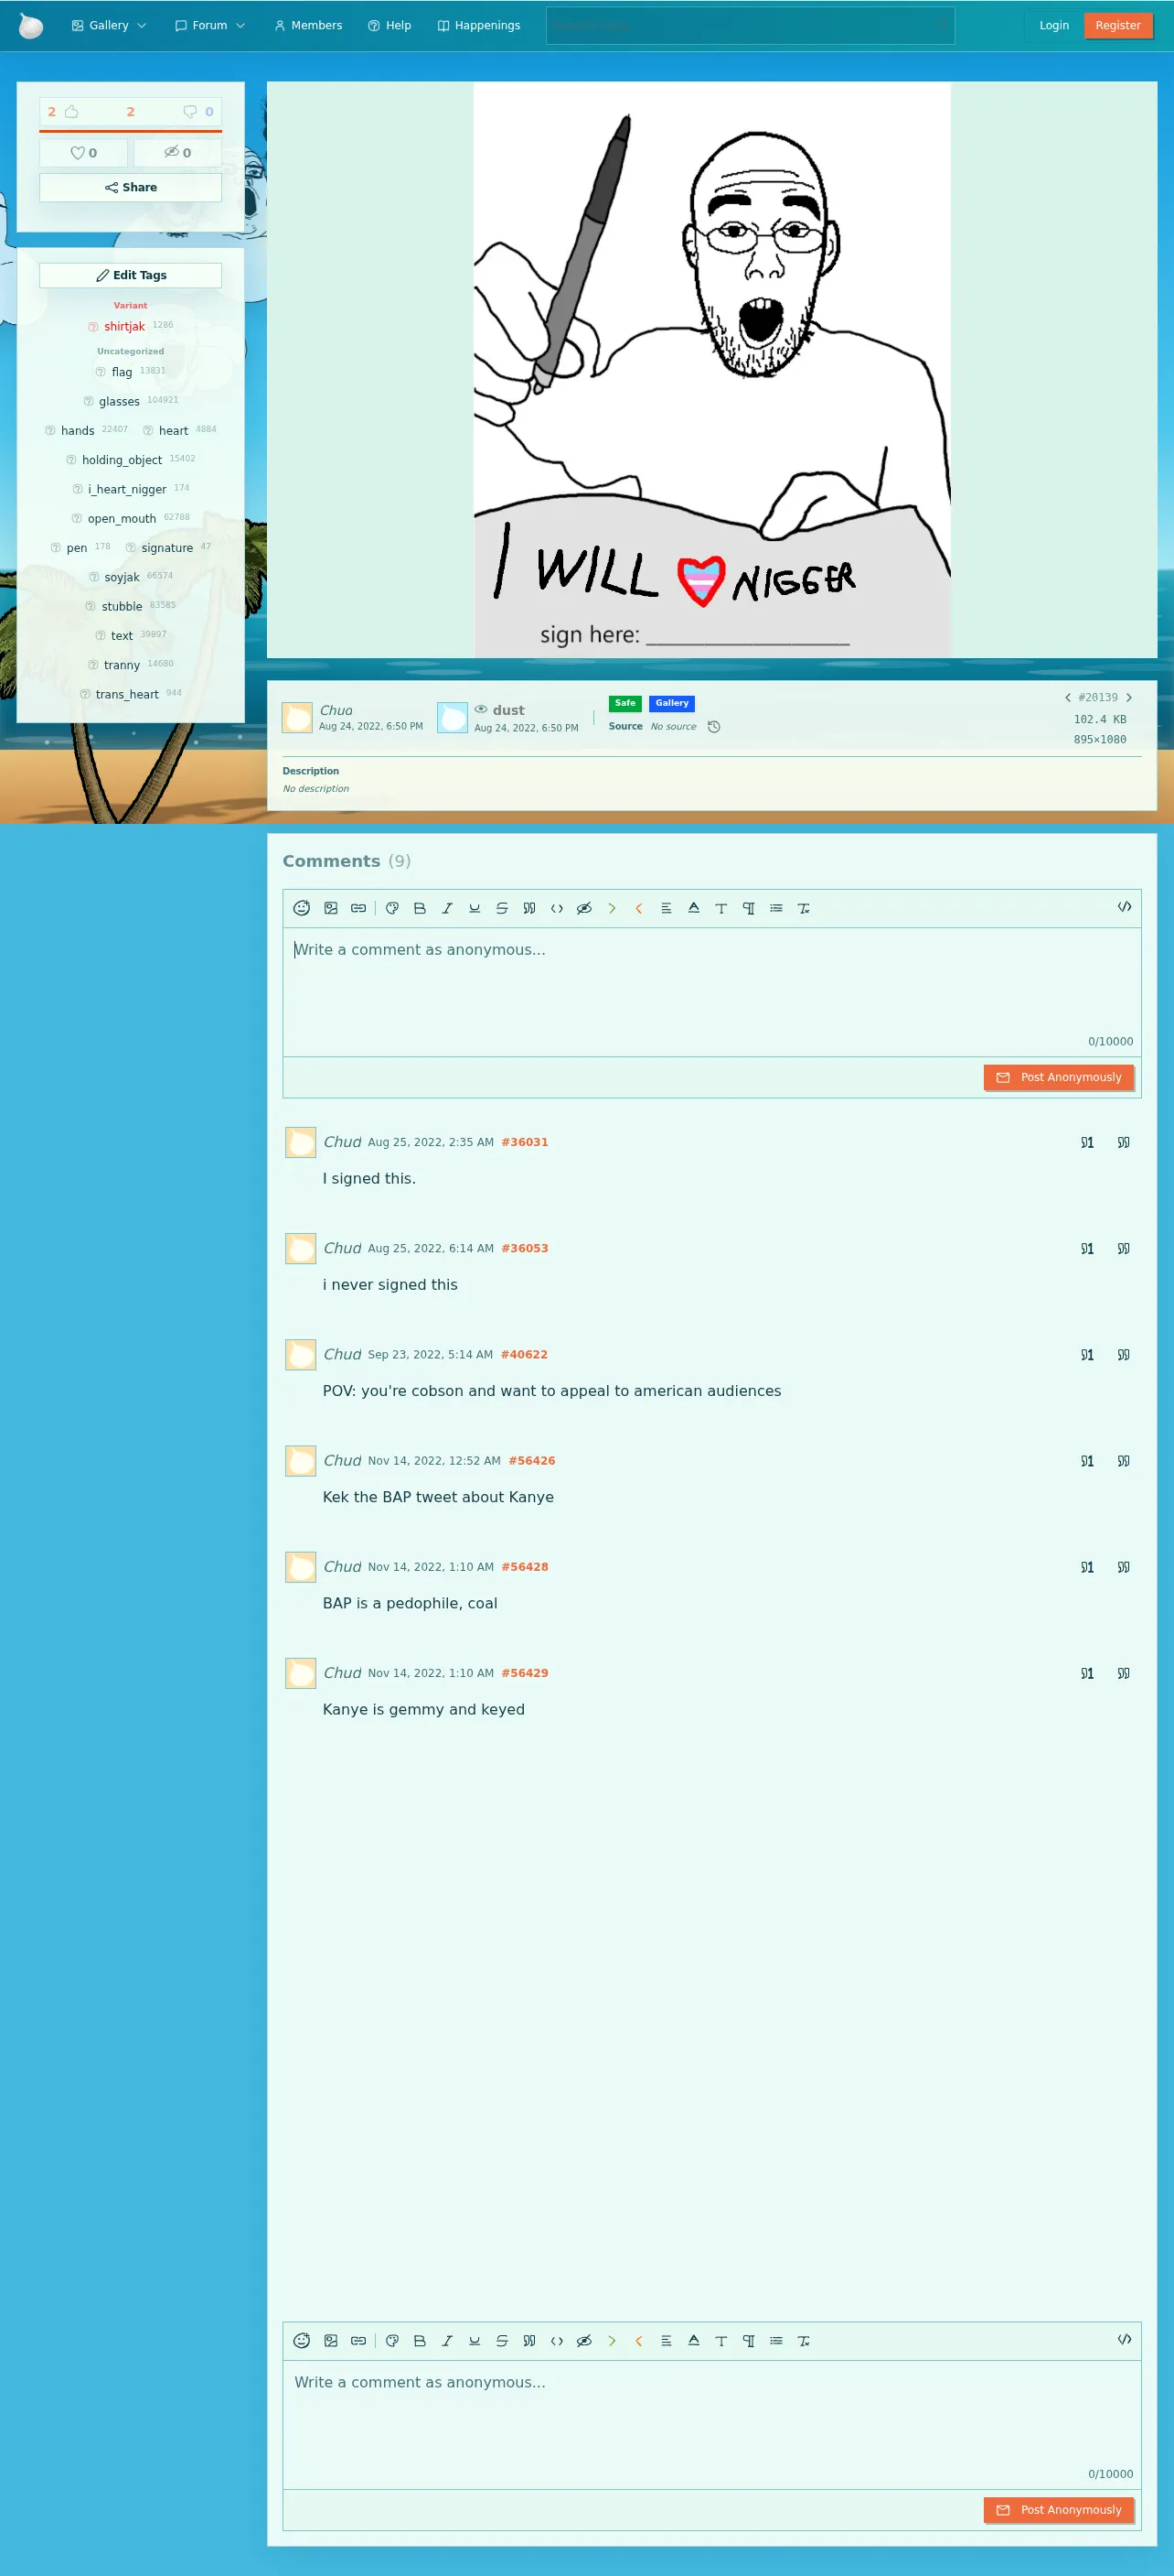1174x2576 pixels.
Task: Open the Happenings page
Action: tap(478, 26)
